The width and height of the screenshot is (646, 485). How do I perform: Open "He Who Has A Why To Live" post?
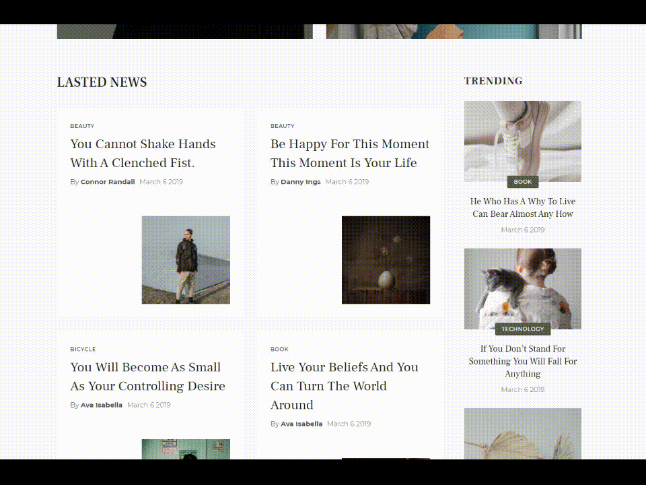click(x=523, y=207)
